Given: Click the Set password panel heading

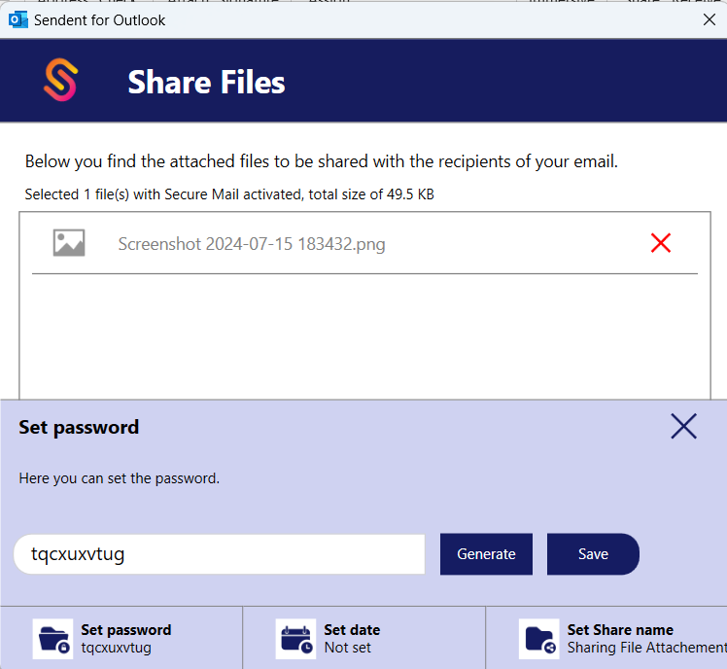Looking at the screenshot, I should [79, 427].
